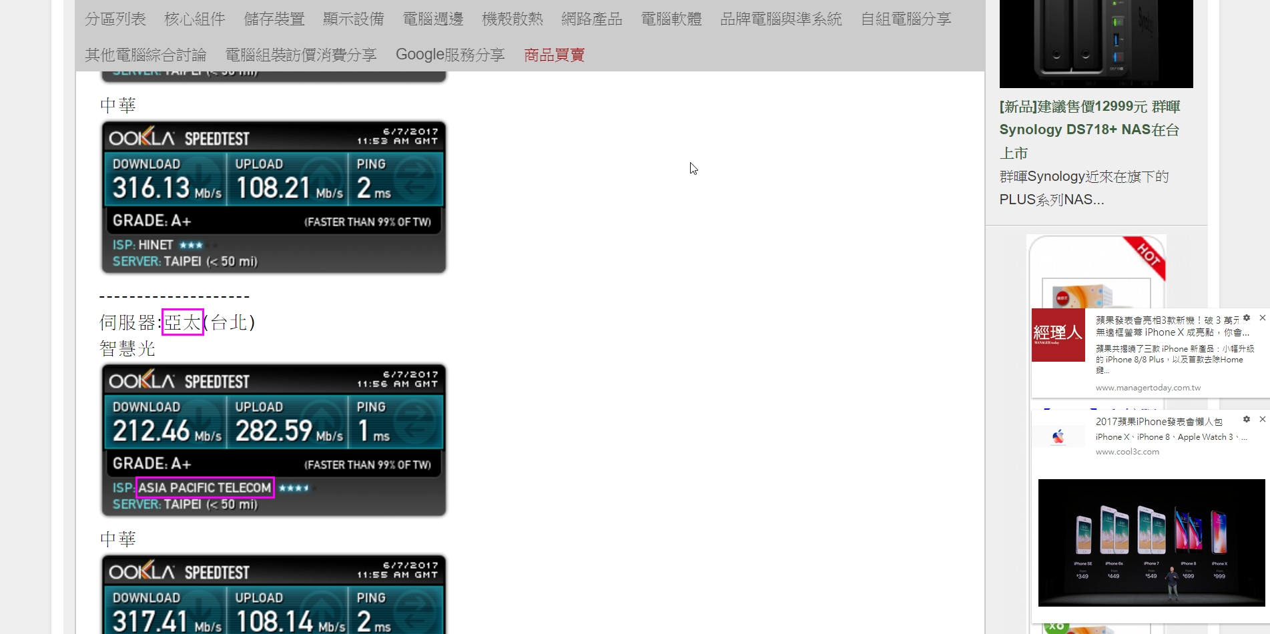Click the 中華 label above the HiNet result

pos(118,105)
